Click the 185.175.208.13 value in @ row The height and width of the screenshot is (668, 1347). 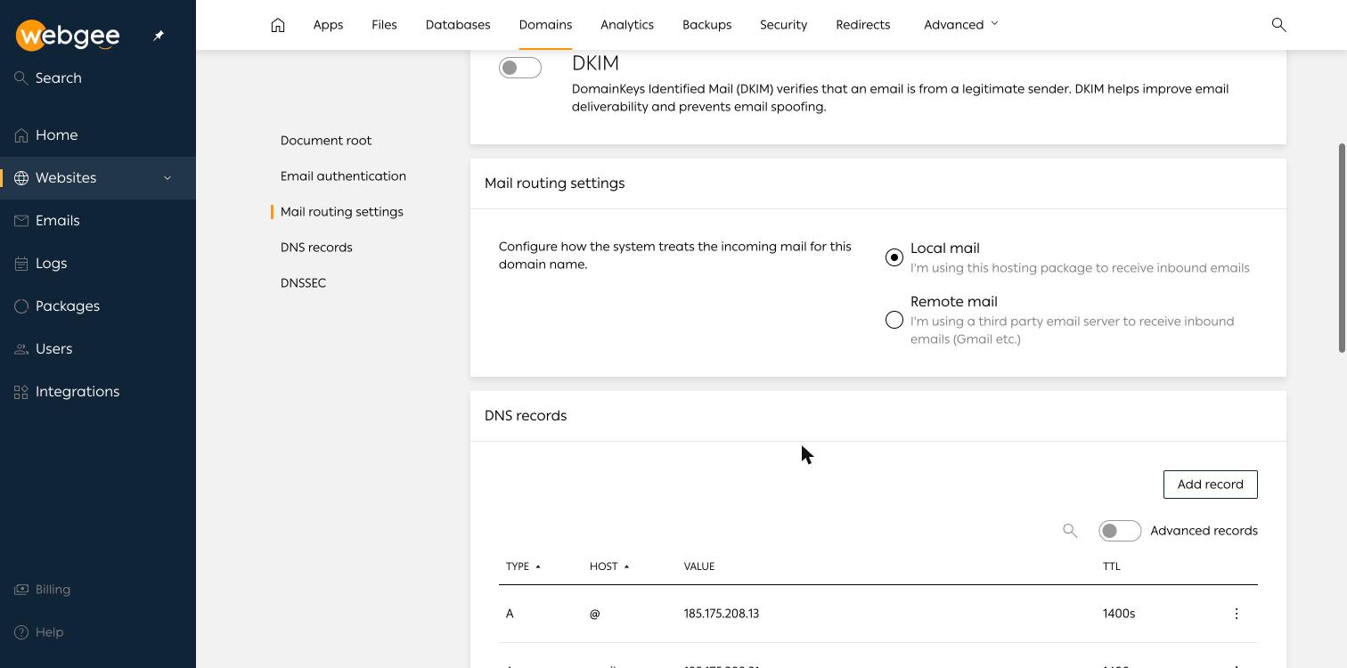721,614
